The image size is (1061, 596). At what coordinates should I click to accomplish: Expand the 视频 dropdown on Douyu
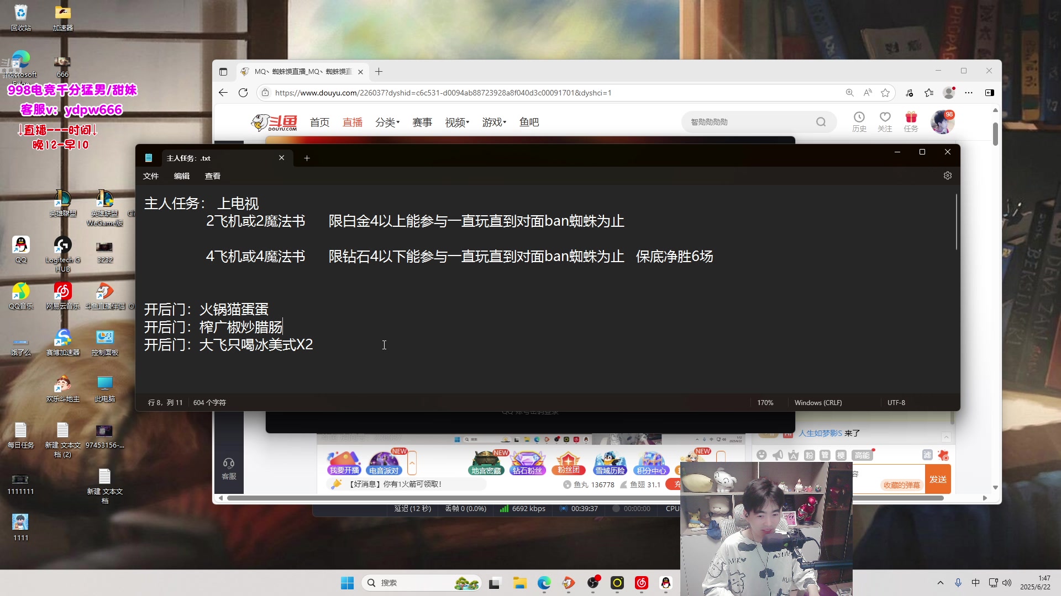point(457,123)
